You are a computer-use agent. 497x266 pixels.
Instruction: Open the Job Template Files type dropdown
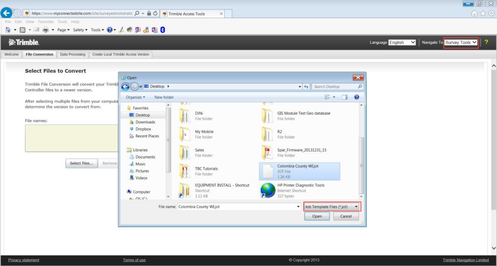pos(332,206)
